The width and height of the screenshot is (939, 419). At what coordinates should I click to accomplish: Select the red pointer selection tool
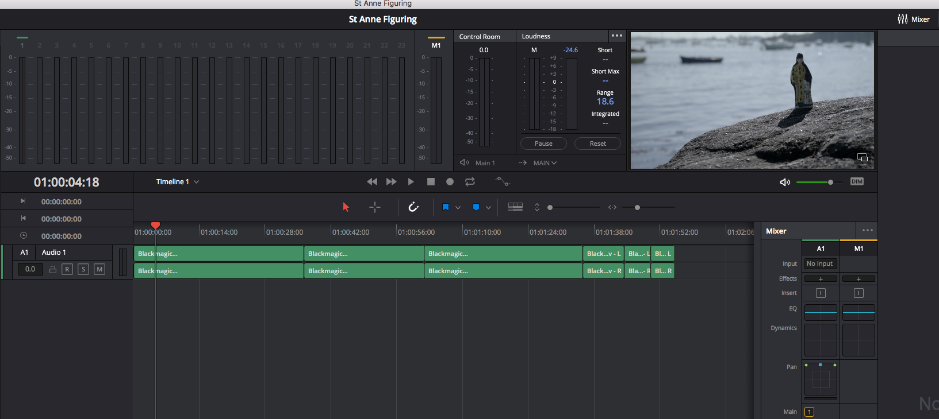tap(346, 207)
